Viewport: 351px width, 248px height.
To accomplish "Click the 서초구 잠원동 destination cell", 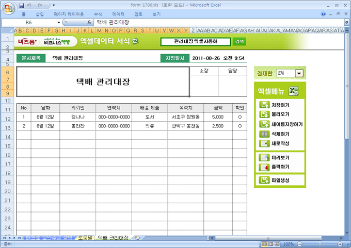I will 186,117.
